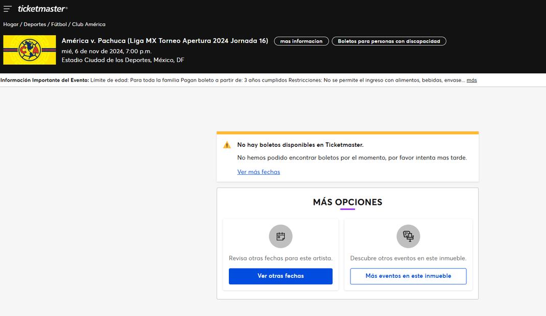Click the Estadio Ciudad de los Deportes venue text
The image size is (546, 316).
tap(123, 60)
